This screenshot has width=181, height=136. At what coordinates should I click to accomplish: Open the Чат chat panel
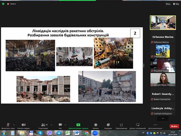[60, 125]
